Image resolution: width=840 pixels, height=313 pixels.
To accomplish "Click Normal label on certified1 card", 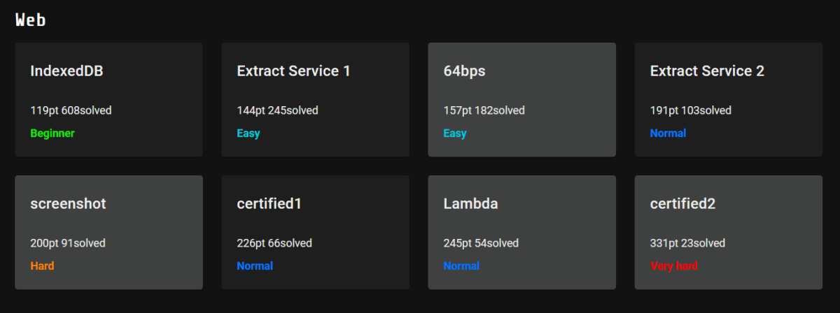I will [255, 265].
